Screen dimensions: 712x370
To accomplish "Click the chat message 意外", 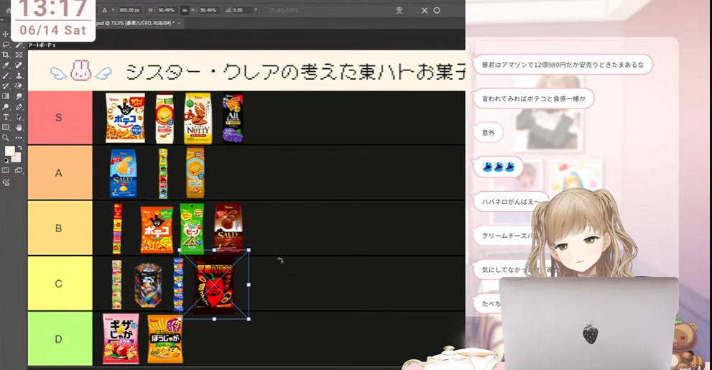I will click(x=488, y=133).
